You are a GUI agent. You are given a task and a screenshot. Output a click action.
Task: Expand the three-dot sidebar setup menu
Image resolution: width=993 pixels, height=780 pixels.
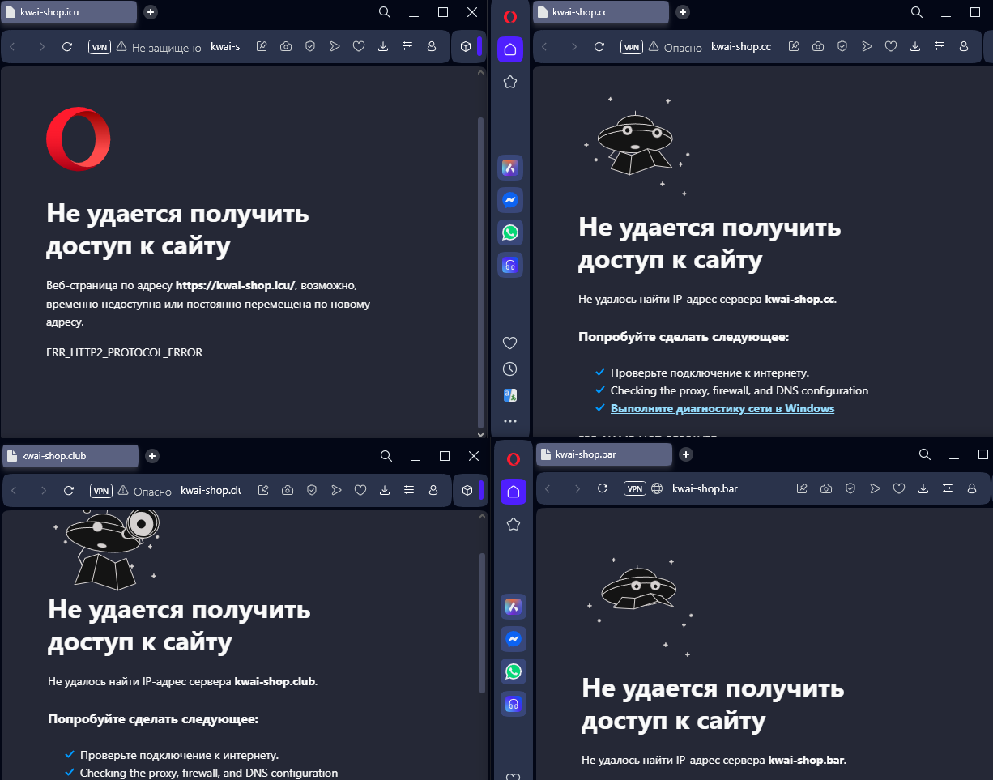tap(510, 421)
